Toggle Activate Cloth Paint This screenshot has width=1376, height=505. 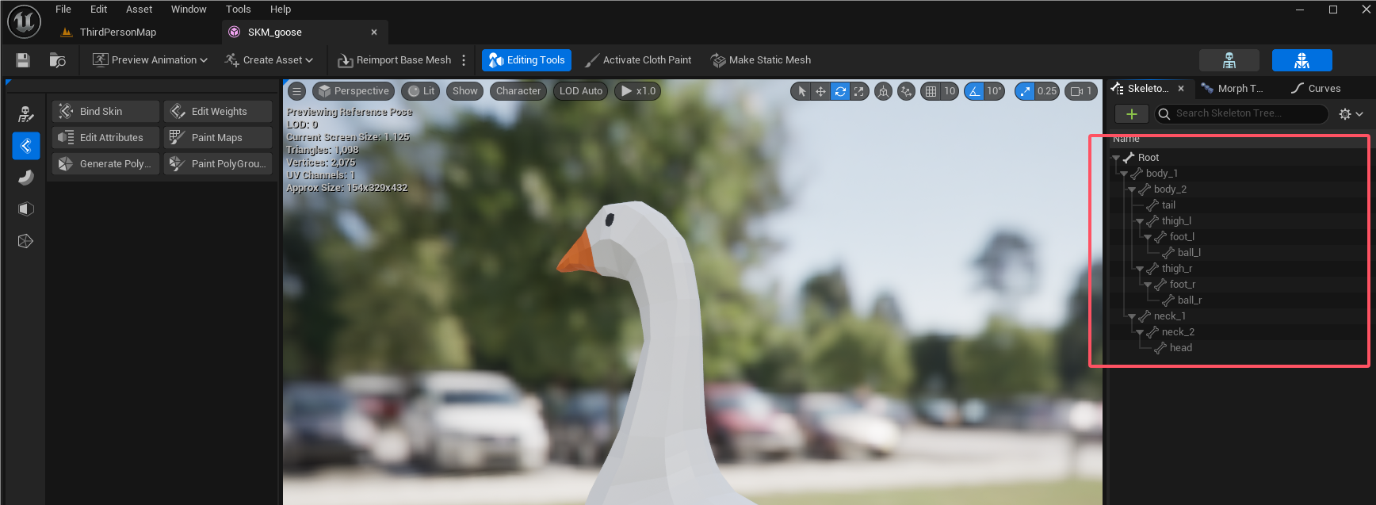pyautogui.click(x=638, y=60)
